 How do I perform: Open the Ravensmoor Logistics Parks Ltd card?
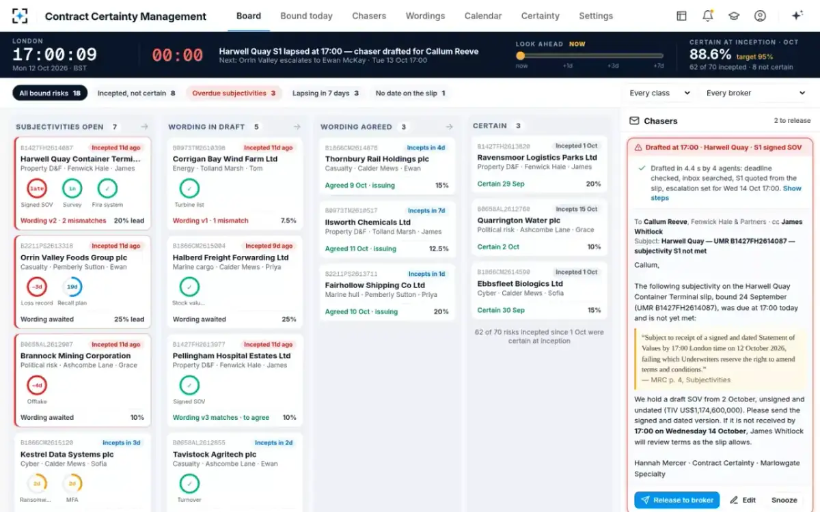539,165
